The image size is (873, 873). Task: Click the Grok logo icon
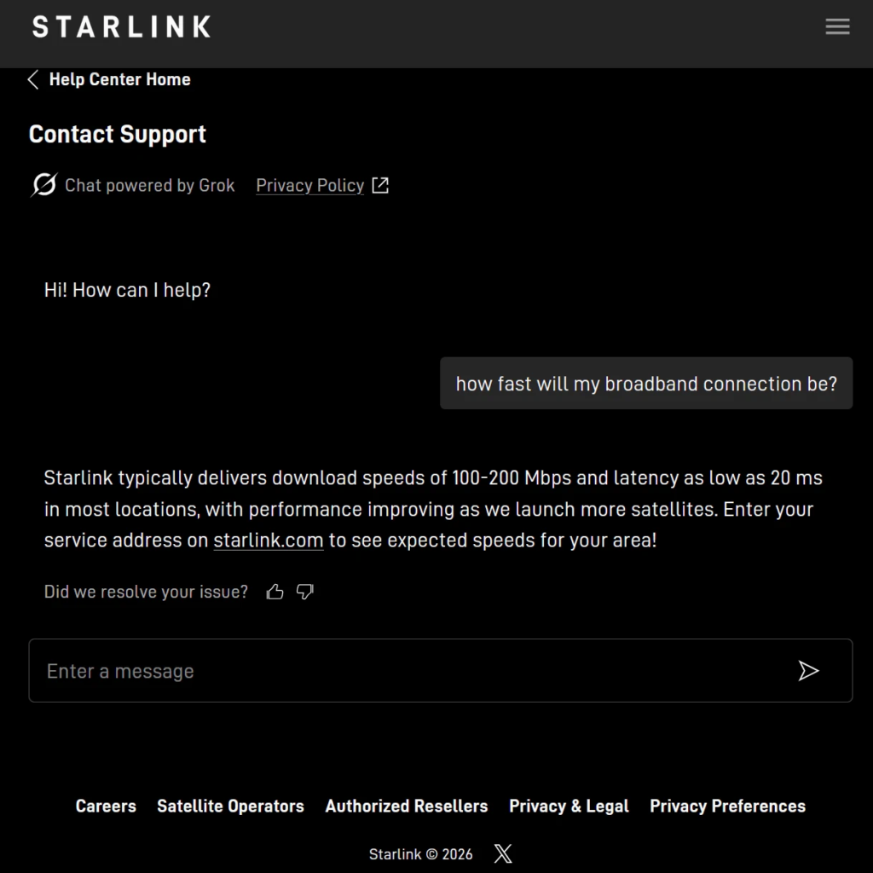click(43, 185)
